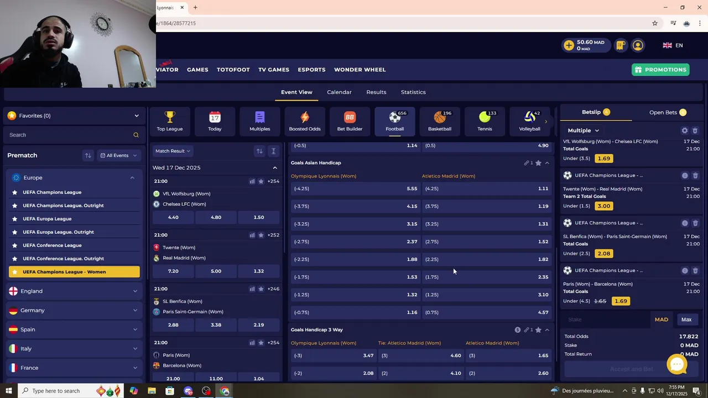The image size is (708, 398).
Task: Switch to the Calendar tab
Action: coord(339,92)
